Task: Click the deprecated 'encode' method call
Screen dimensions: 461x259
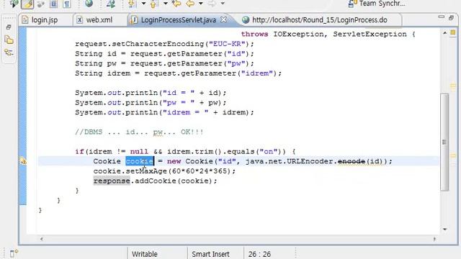Action: (x=351, y=161)
